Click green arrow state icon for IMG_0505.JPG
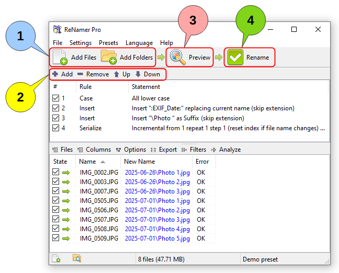The image size is (339, 273). coord(66,201)
